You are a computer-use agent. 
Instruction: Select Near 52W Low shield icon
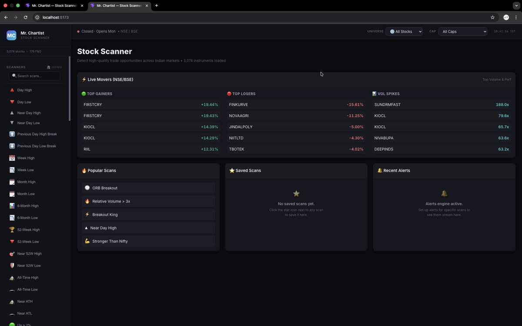click(12, 266)
